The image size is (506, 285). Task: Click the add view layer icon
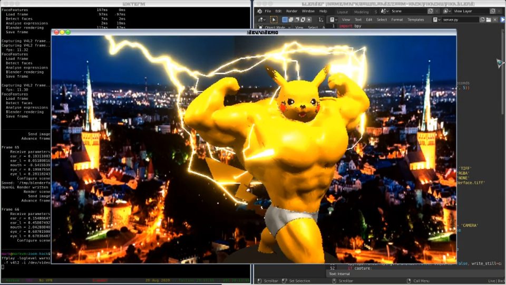[492, 11]
